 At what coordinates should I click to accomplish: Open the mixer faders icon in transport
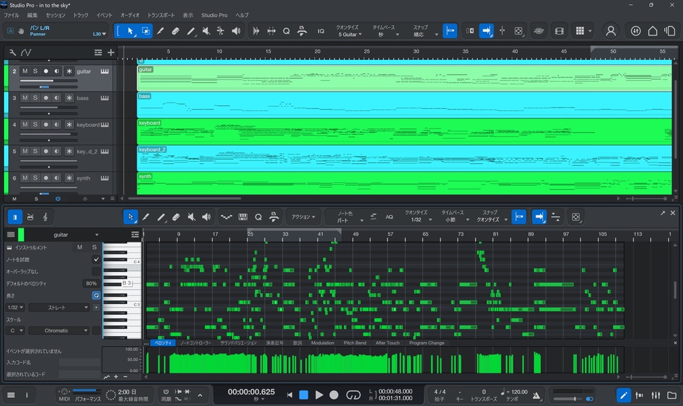656,395
